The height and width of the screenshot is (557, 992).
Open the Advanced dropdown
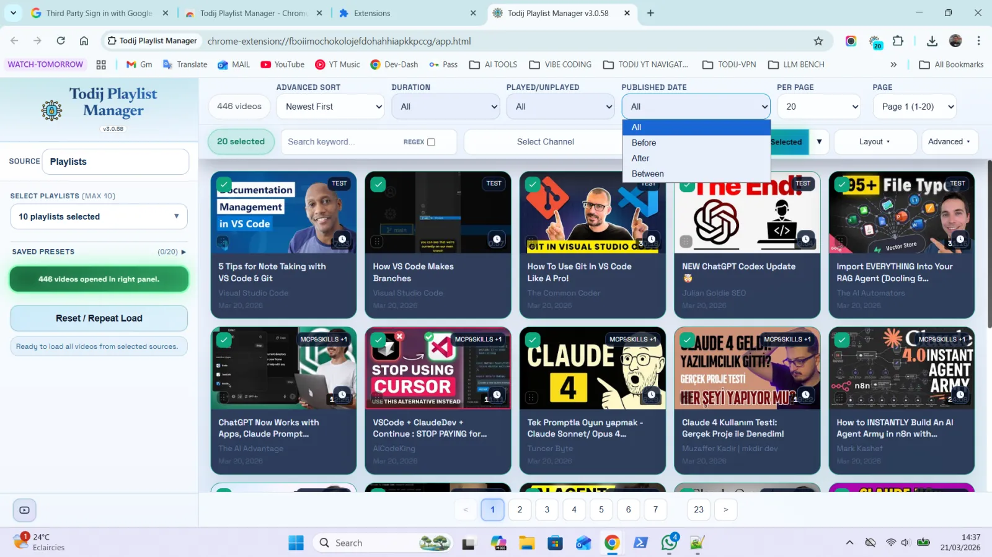pyautogui.click(x=949, y=142)
